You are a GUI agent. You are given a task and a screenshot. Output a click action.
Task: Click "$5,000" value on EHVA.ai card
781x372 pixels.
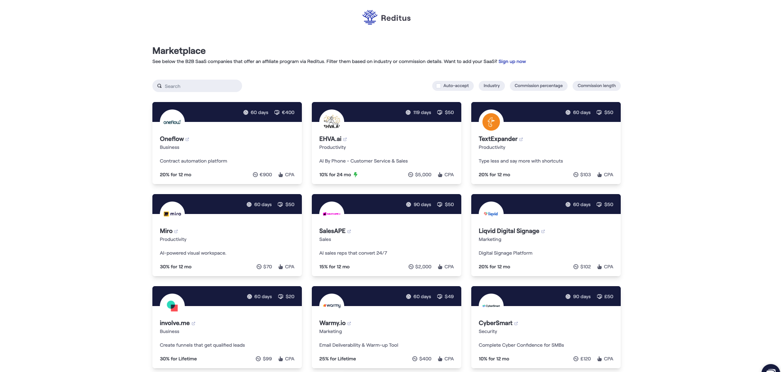point(423,175)
